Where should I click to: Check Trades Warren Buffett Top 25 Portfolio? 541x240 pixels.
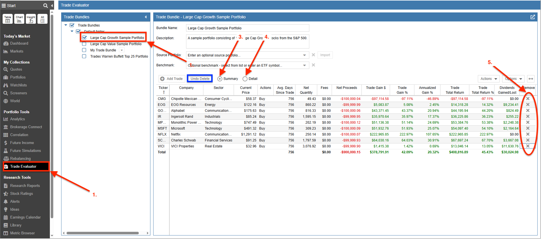tap(84, 56)
